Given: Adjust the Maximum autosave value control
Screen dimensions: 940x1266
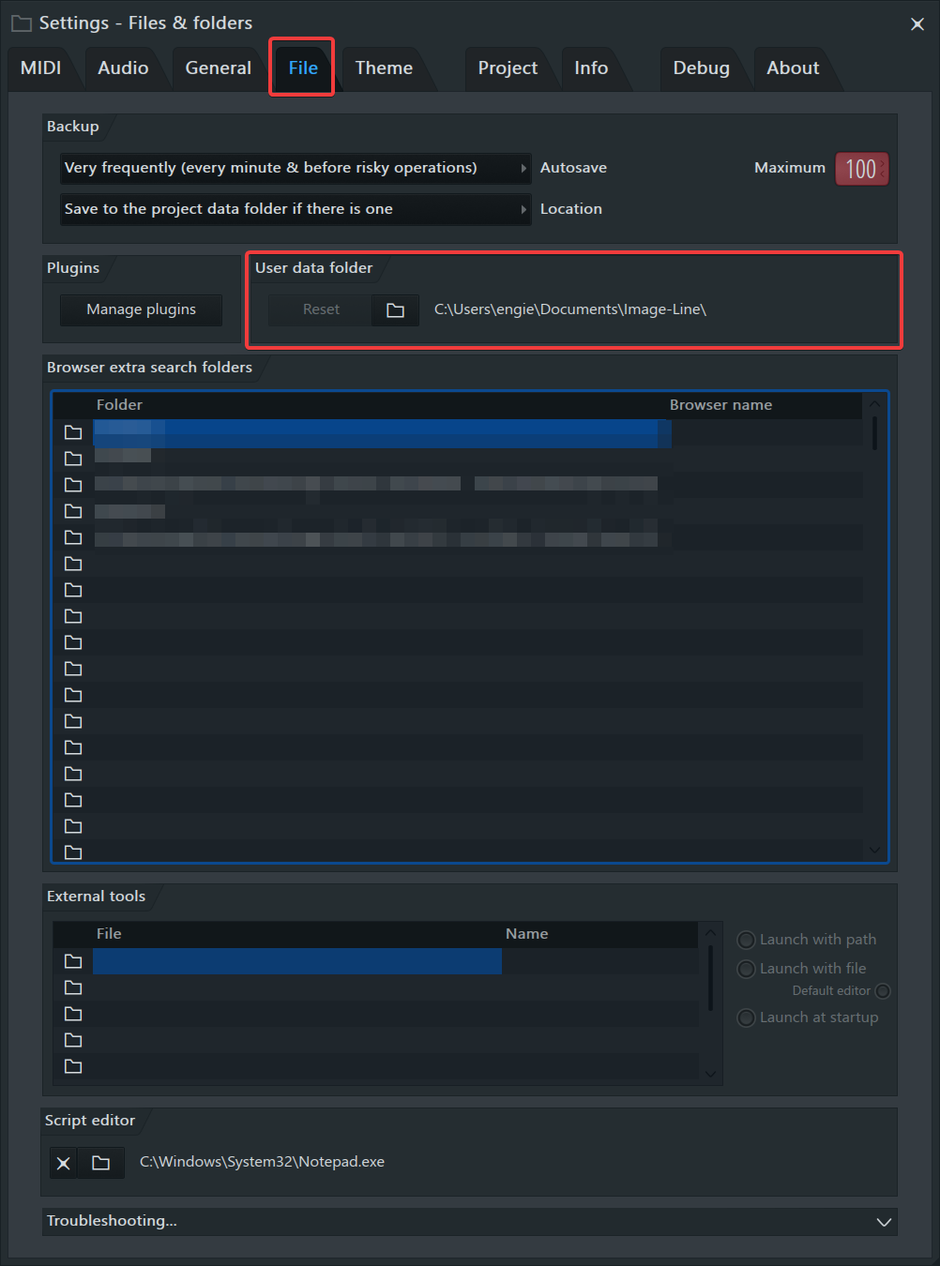Looking at the screenshot, I should [860, 169].
